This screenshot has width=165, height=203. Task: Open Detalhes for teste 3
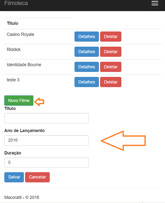[x=86, y=82]
